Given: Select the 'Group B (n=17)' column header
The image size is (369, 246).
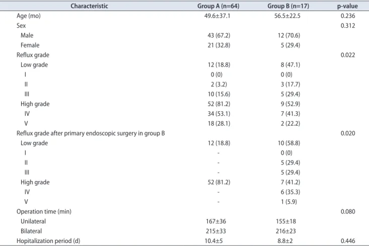Looking at the screenshot, I should [x=288, y=6].
